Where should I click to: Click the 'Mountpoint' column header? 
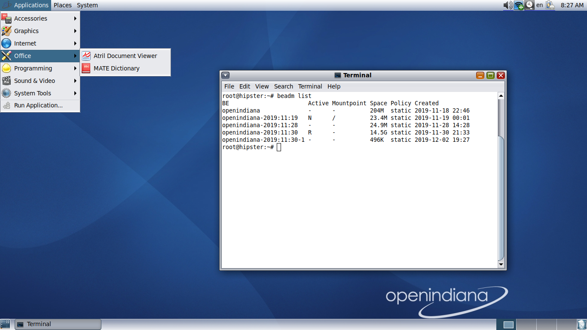point(349,103)
